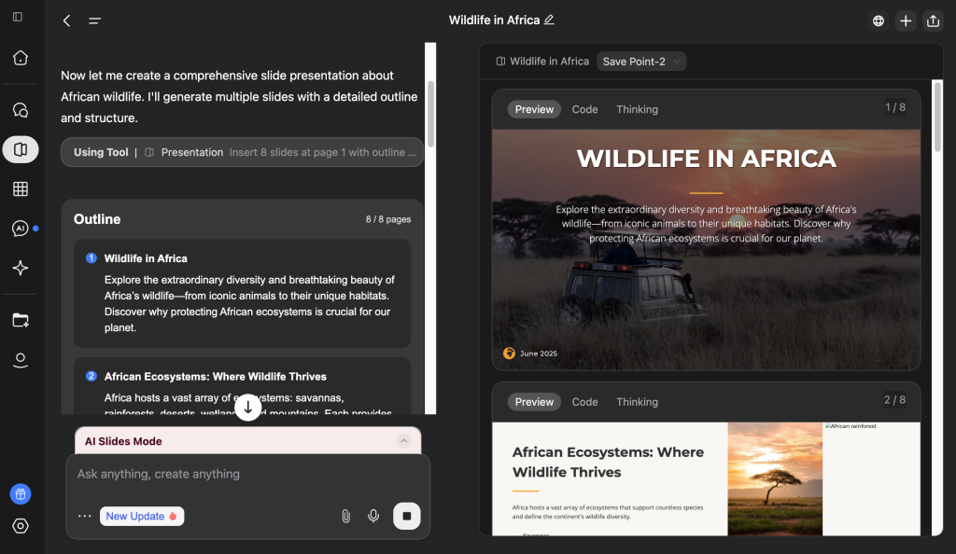Select Preview tab on slide 1
This screenshot has height=554, width=956.
click(534, 109)
